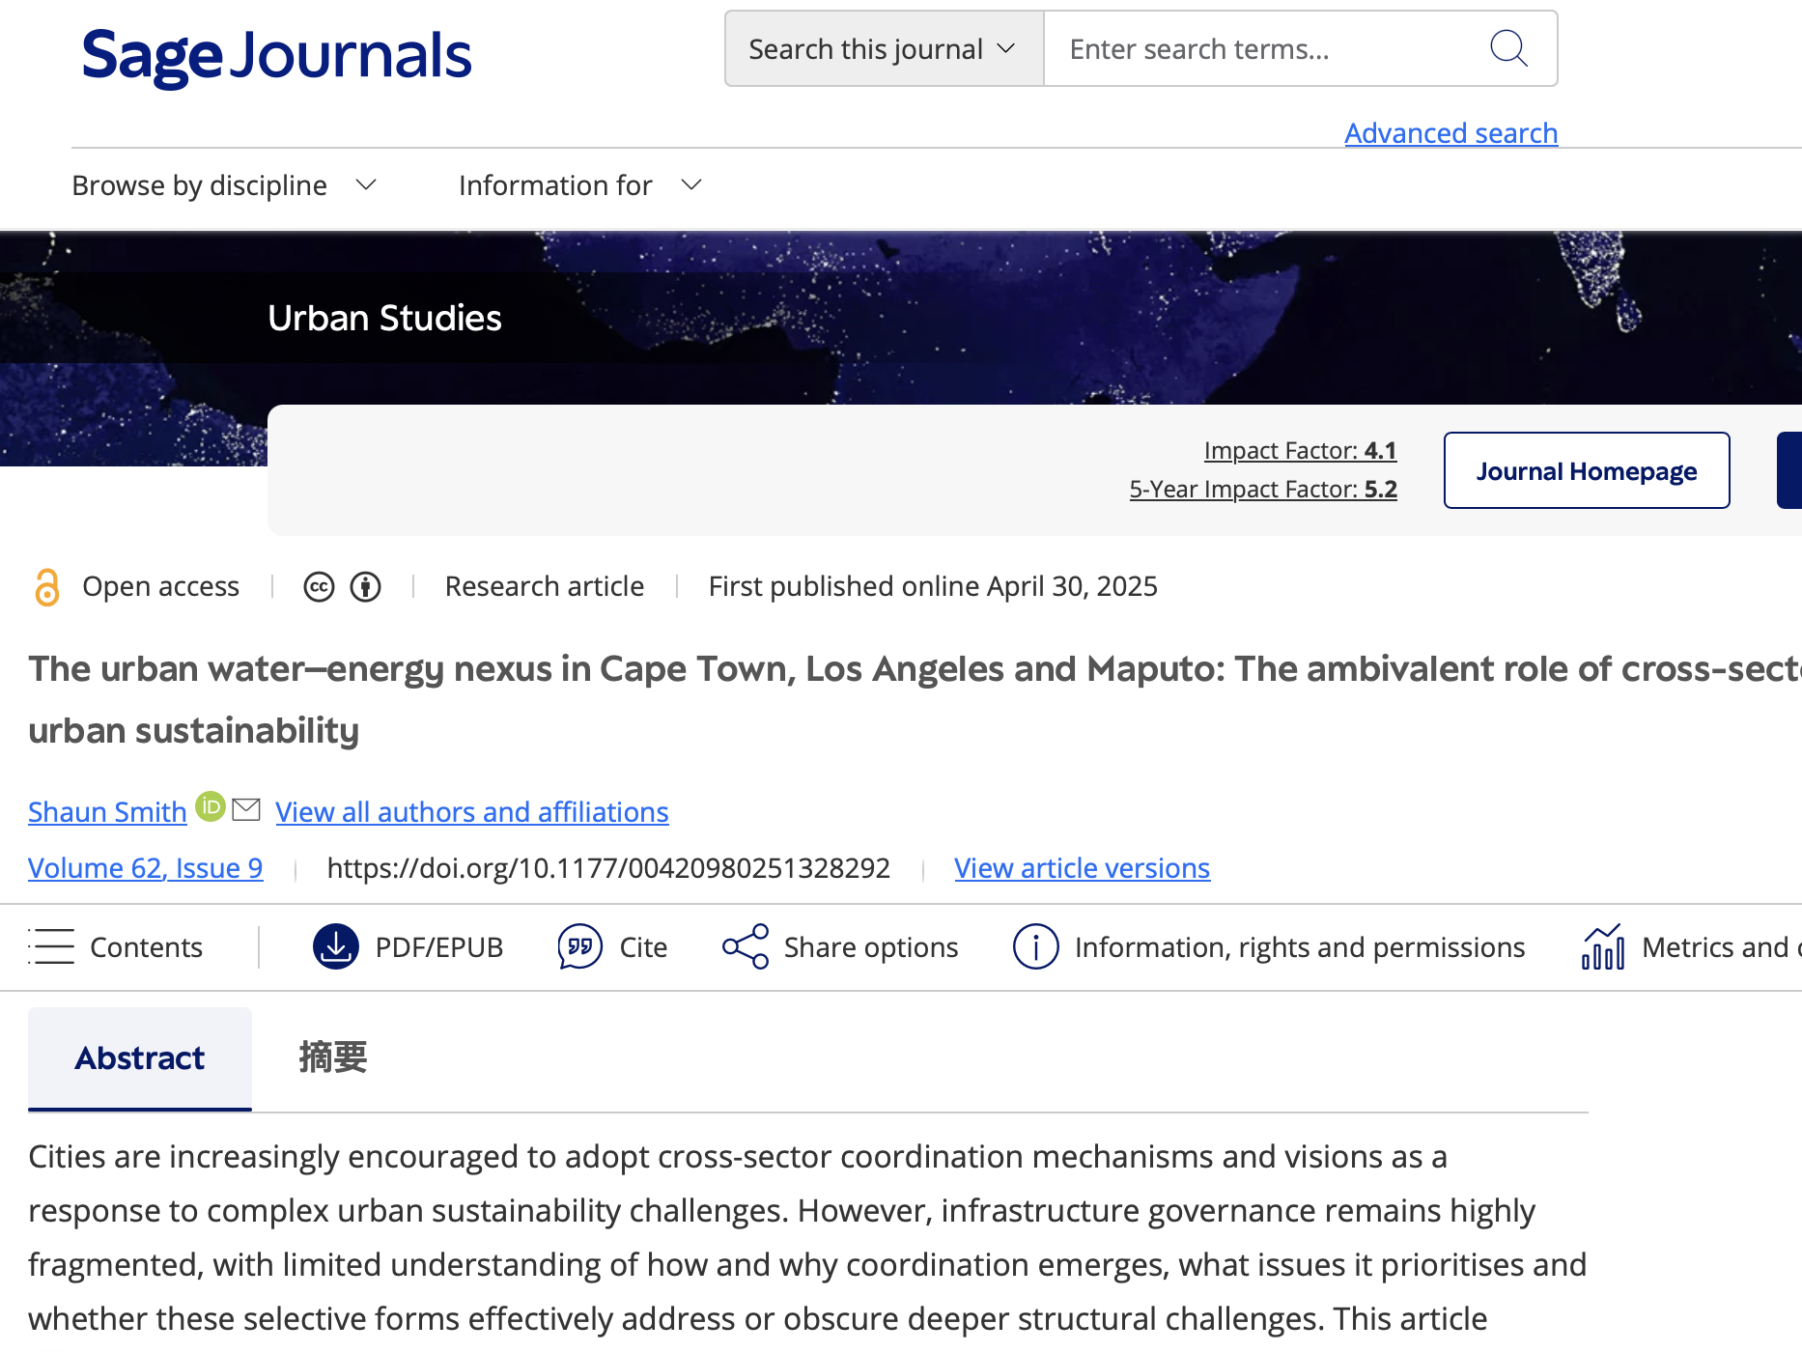Open the Cite quotation icon
Screen dimensions: 1802x1352
coord(579,946)
